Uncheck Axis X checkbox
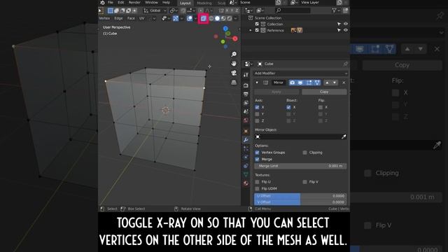The width and height of the screenshot is (448, 252). (x=257, y=107)
